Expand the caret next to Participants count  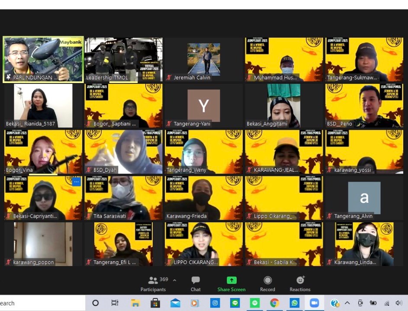click(174, 280)
